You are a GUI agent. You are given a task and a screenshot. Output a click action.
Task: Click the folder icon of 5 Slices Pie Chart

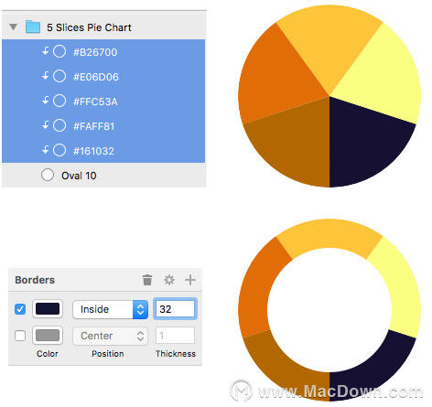coord(33,27)
